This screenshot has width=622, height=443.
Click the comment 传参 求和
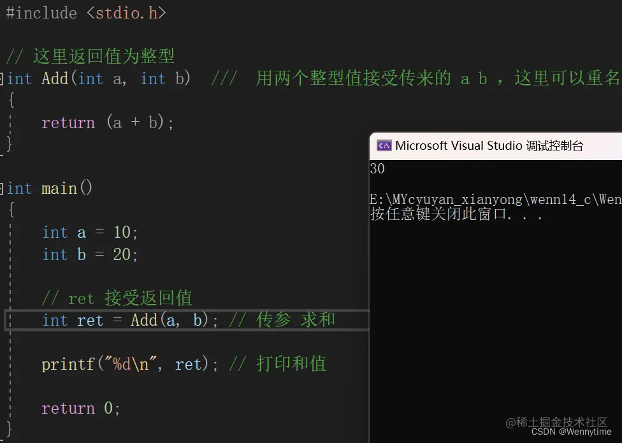coord(282,319)
